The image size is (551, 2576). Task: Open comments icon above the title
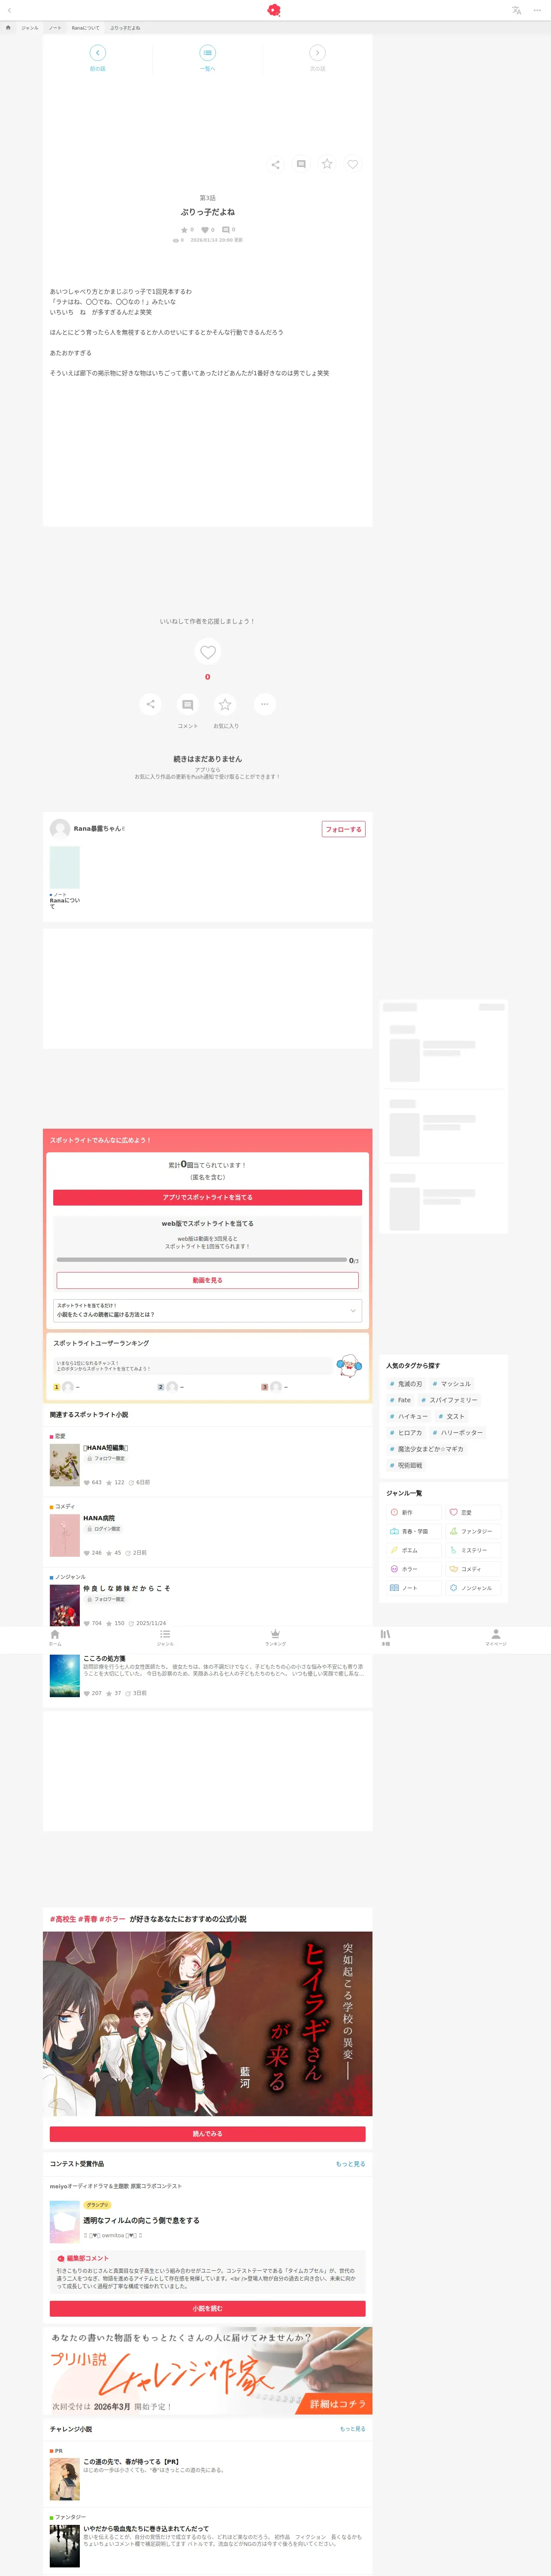click(301, 164)
